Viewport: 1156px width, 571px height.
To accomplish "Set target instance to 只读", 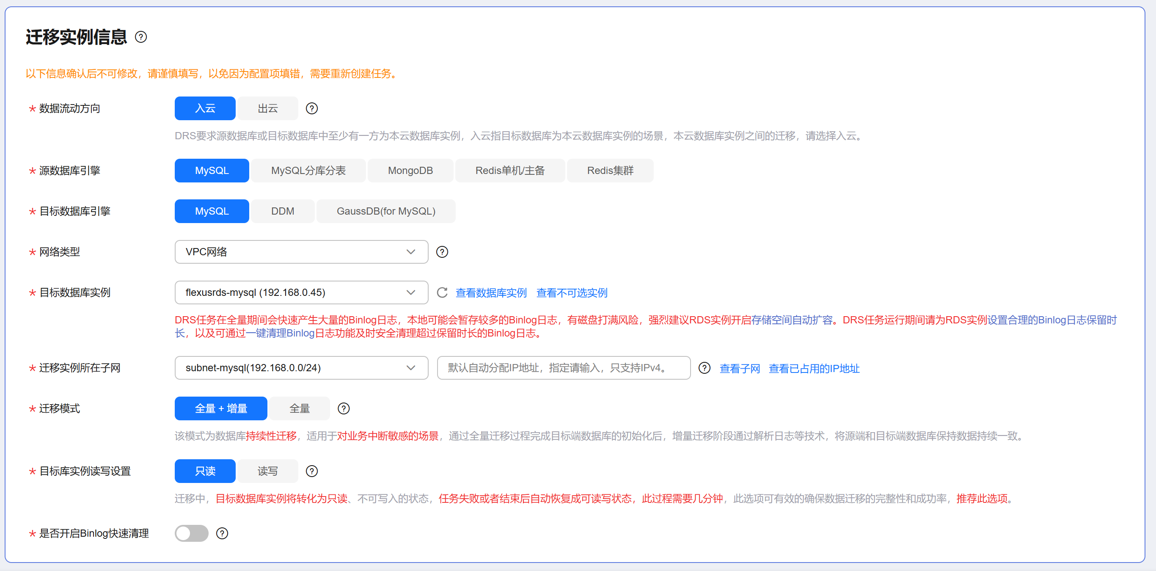I will pos(205,472).
